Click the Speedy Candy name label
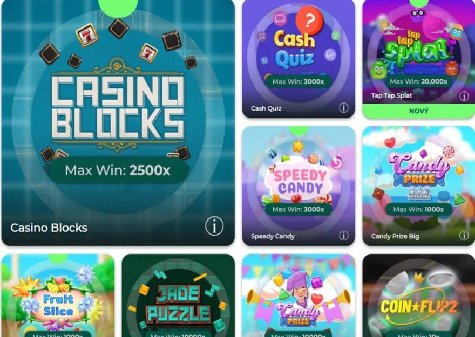 (273, 237)
